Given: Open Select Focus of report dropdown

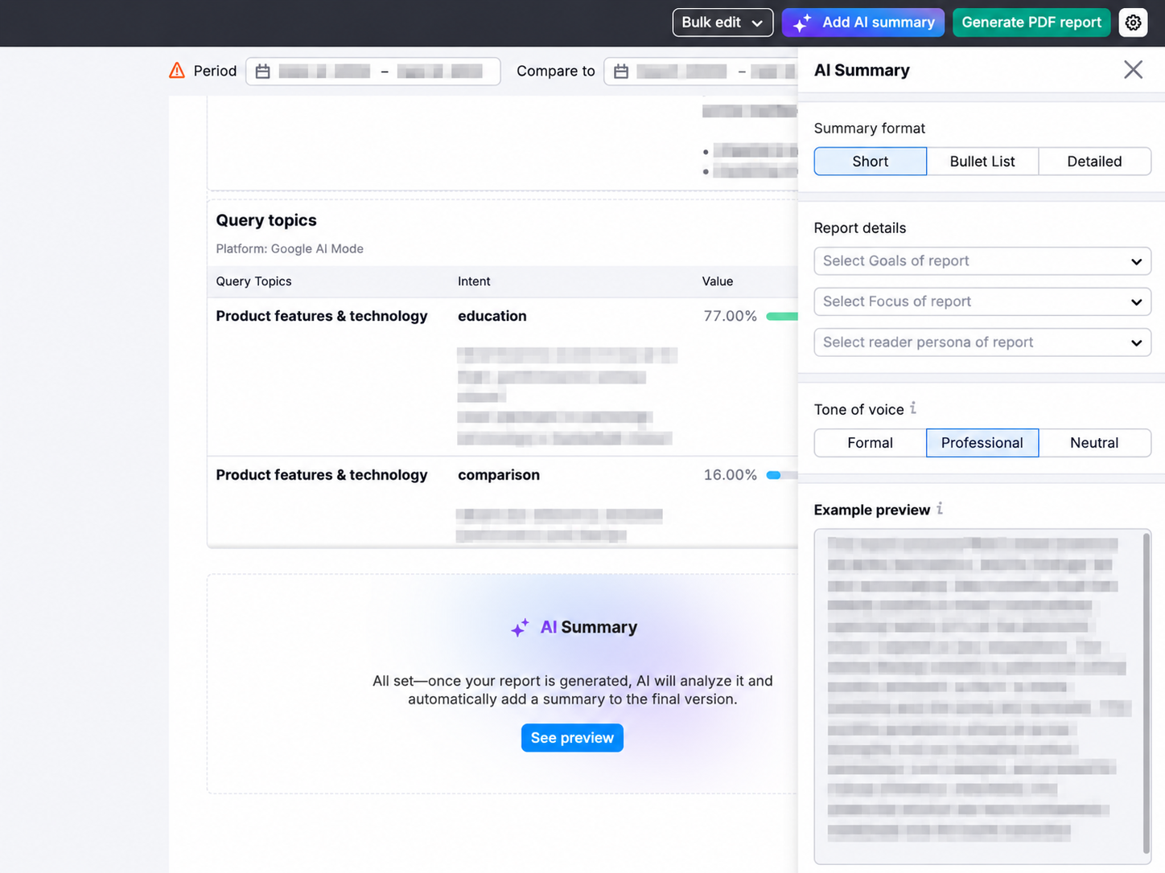Looking at the screenshot, I should tap(982, 301).
